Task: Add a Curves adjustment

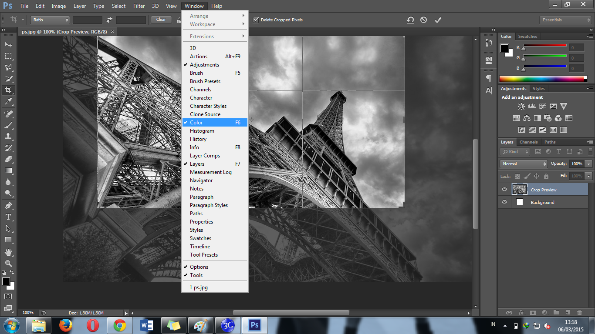Action: pos(543,106)
